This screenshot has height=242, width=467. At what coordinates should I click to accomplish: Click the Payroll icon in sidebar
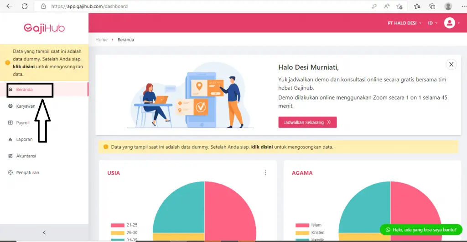point(11,123)
